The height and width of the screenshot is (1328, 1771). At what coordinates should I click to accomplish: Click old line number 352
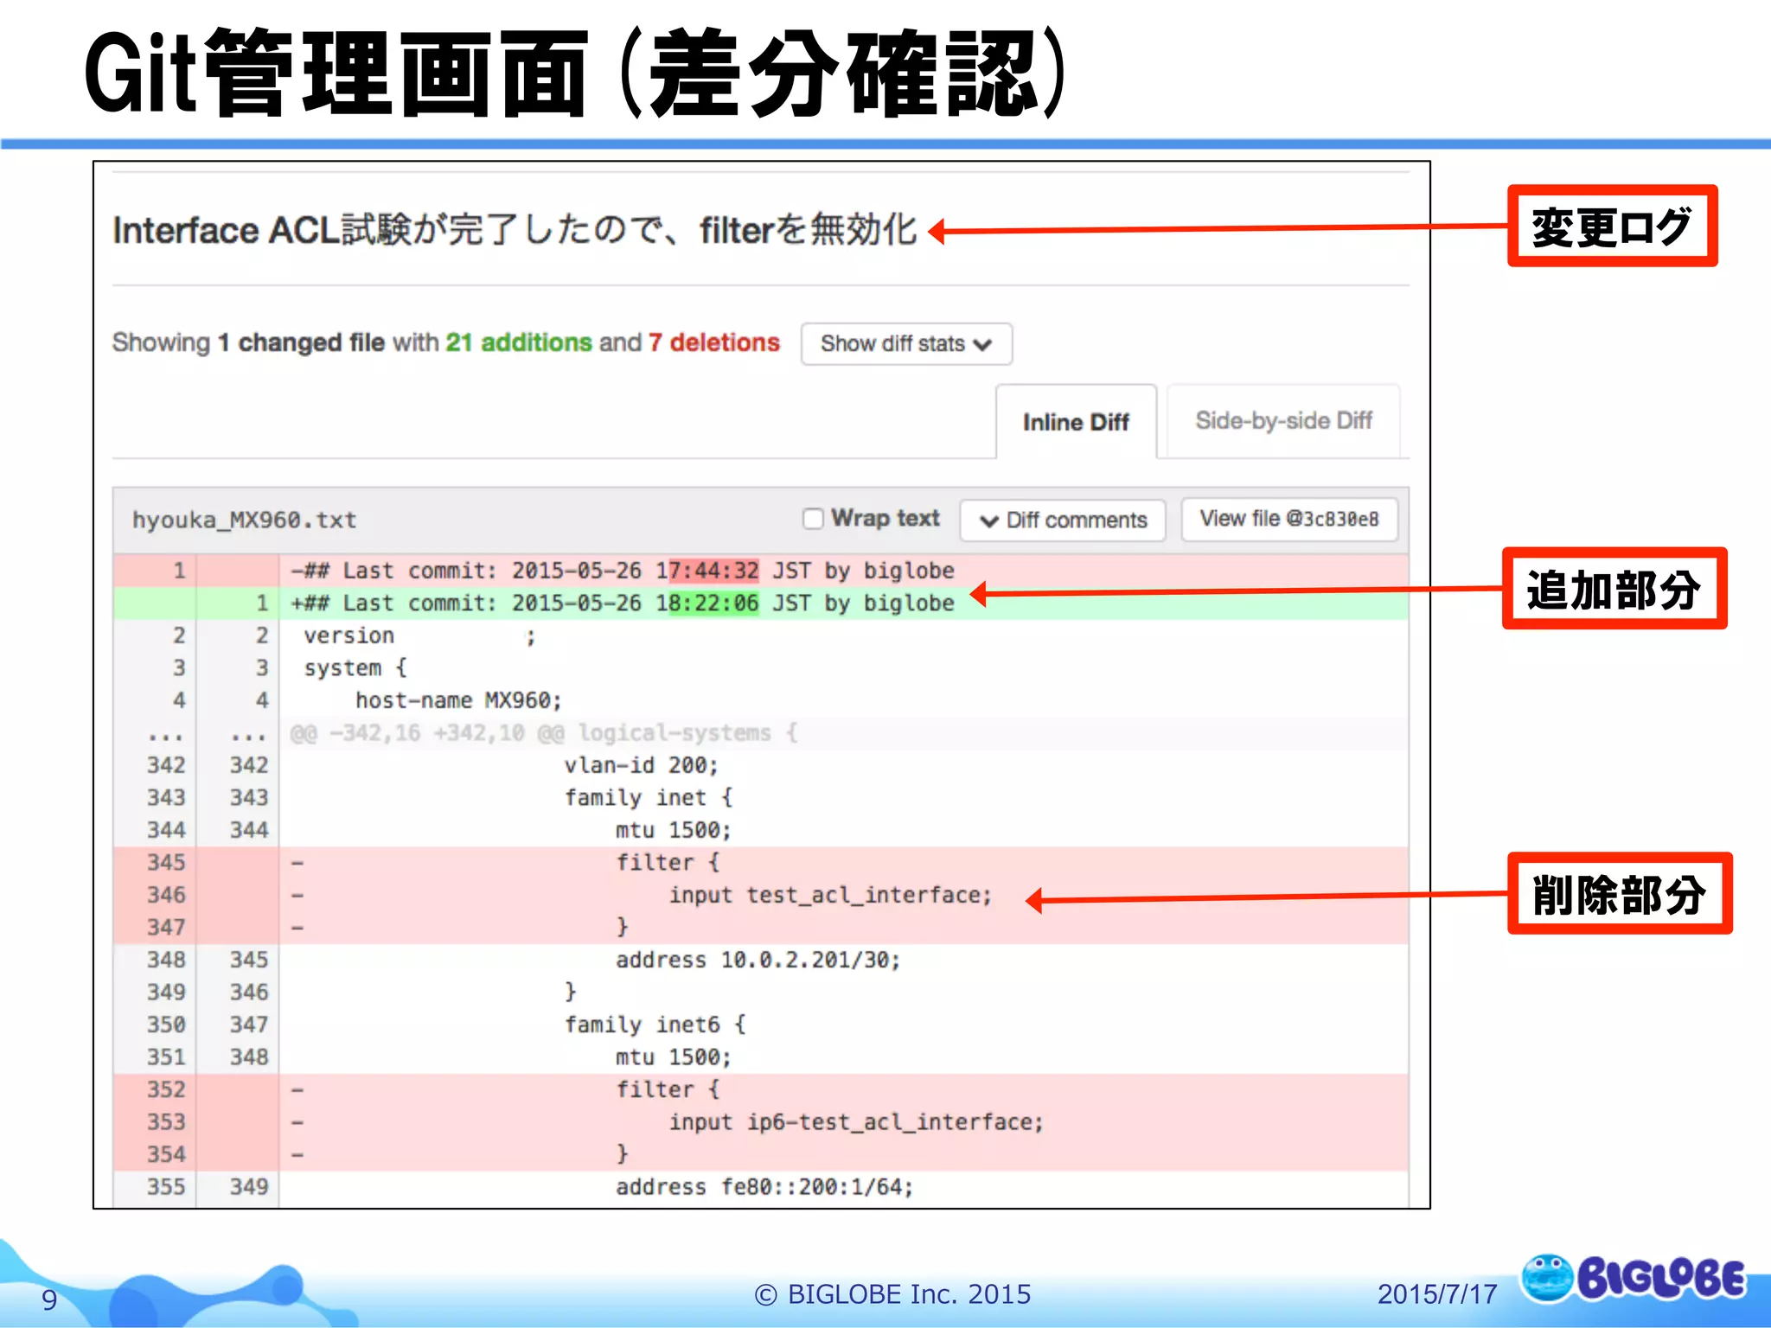tap(166, 1089)
